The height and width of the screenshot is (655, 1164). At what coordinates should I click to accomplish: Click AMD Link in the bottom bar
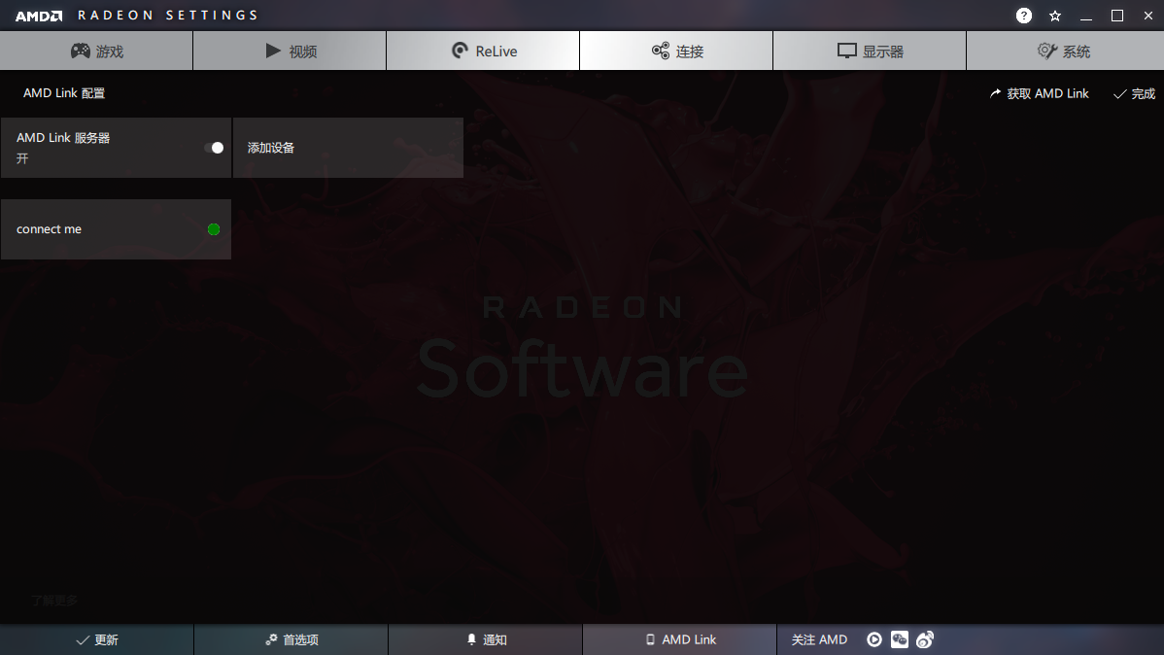(680, 639)
